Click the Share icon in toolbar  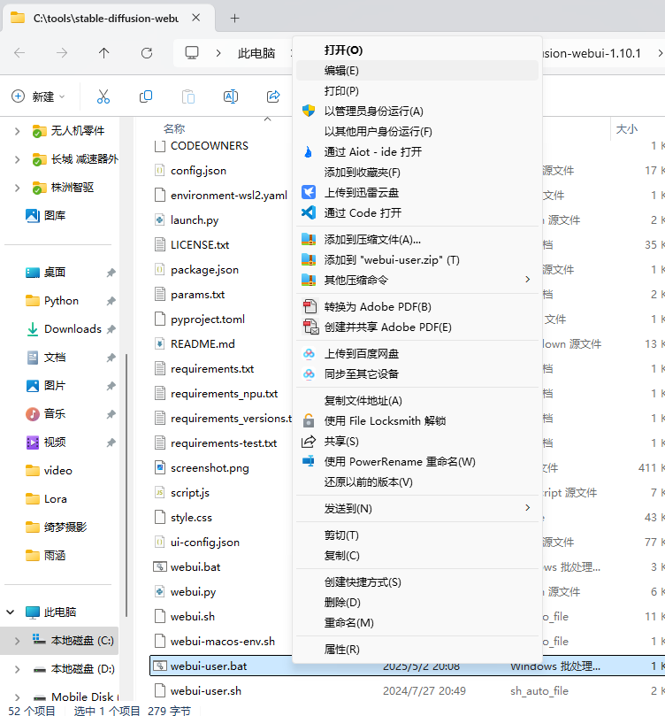[x=272, y=96]
